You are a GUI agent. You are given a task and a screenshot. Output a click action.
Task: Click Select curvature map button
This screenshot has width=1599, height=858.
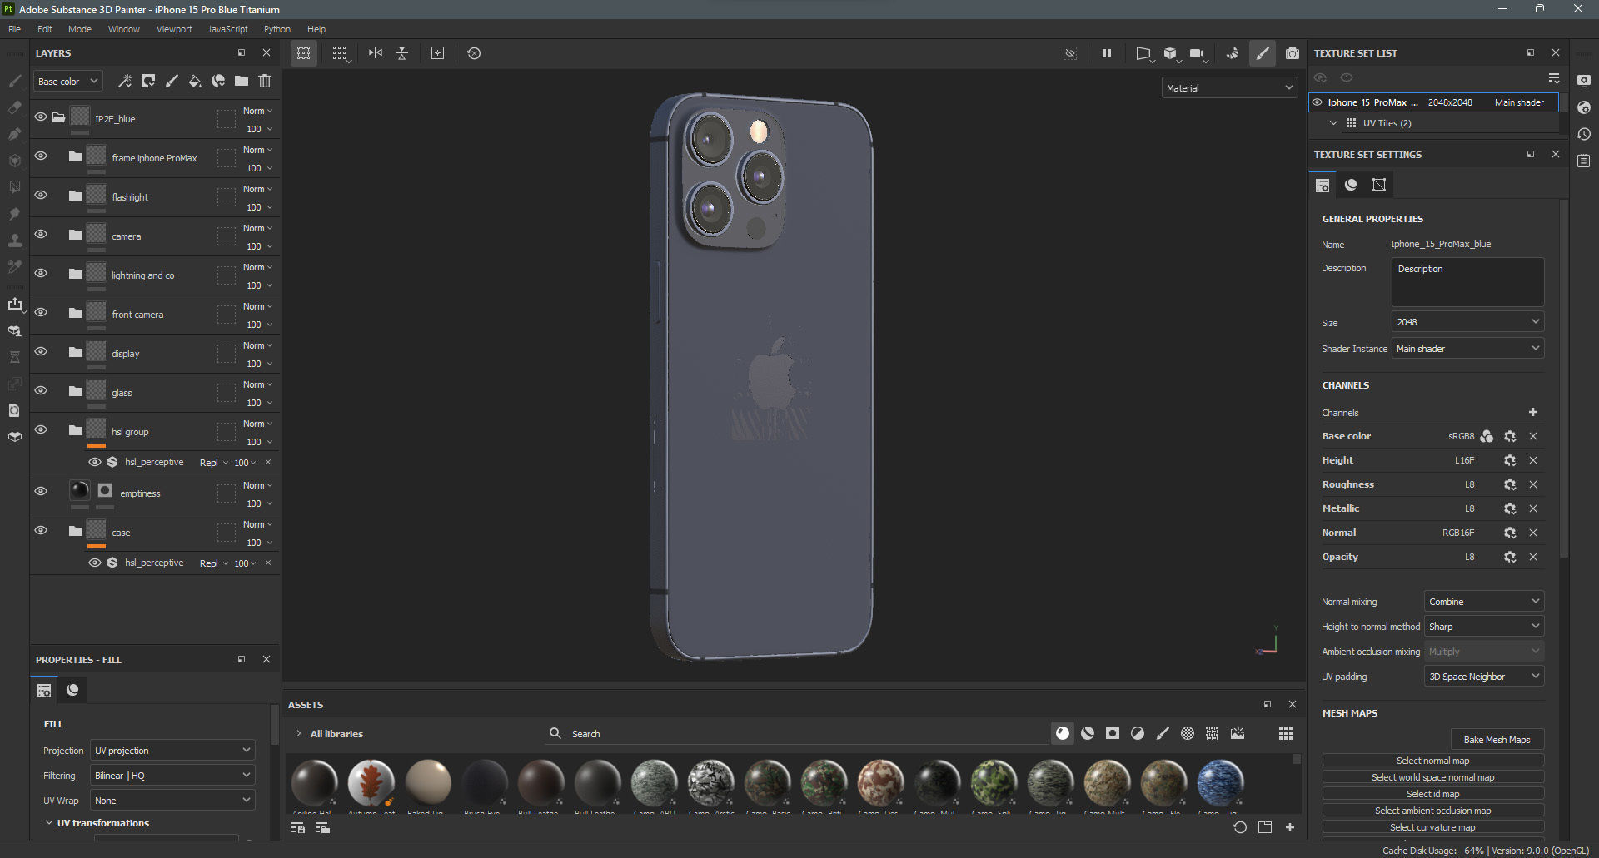coord(1432,827)
